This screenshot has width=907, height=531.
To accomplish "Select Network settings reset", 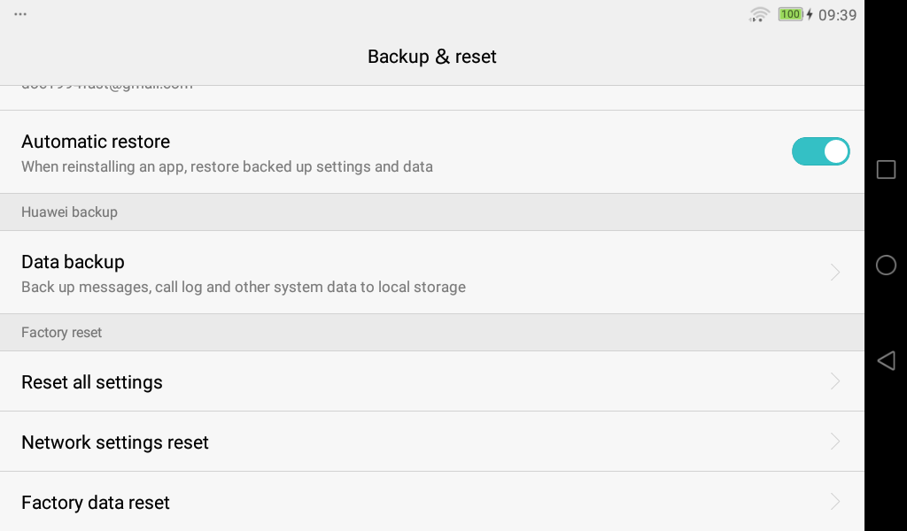I will coord(115,442).
